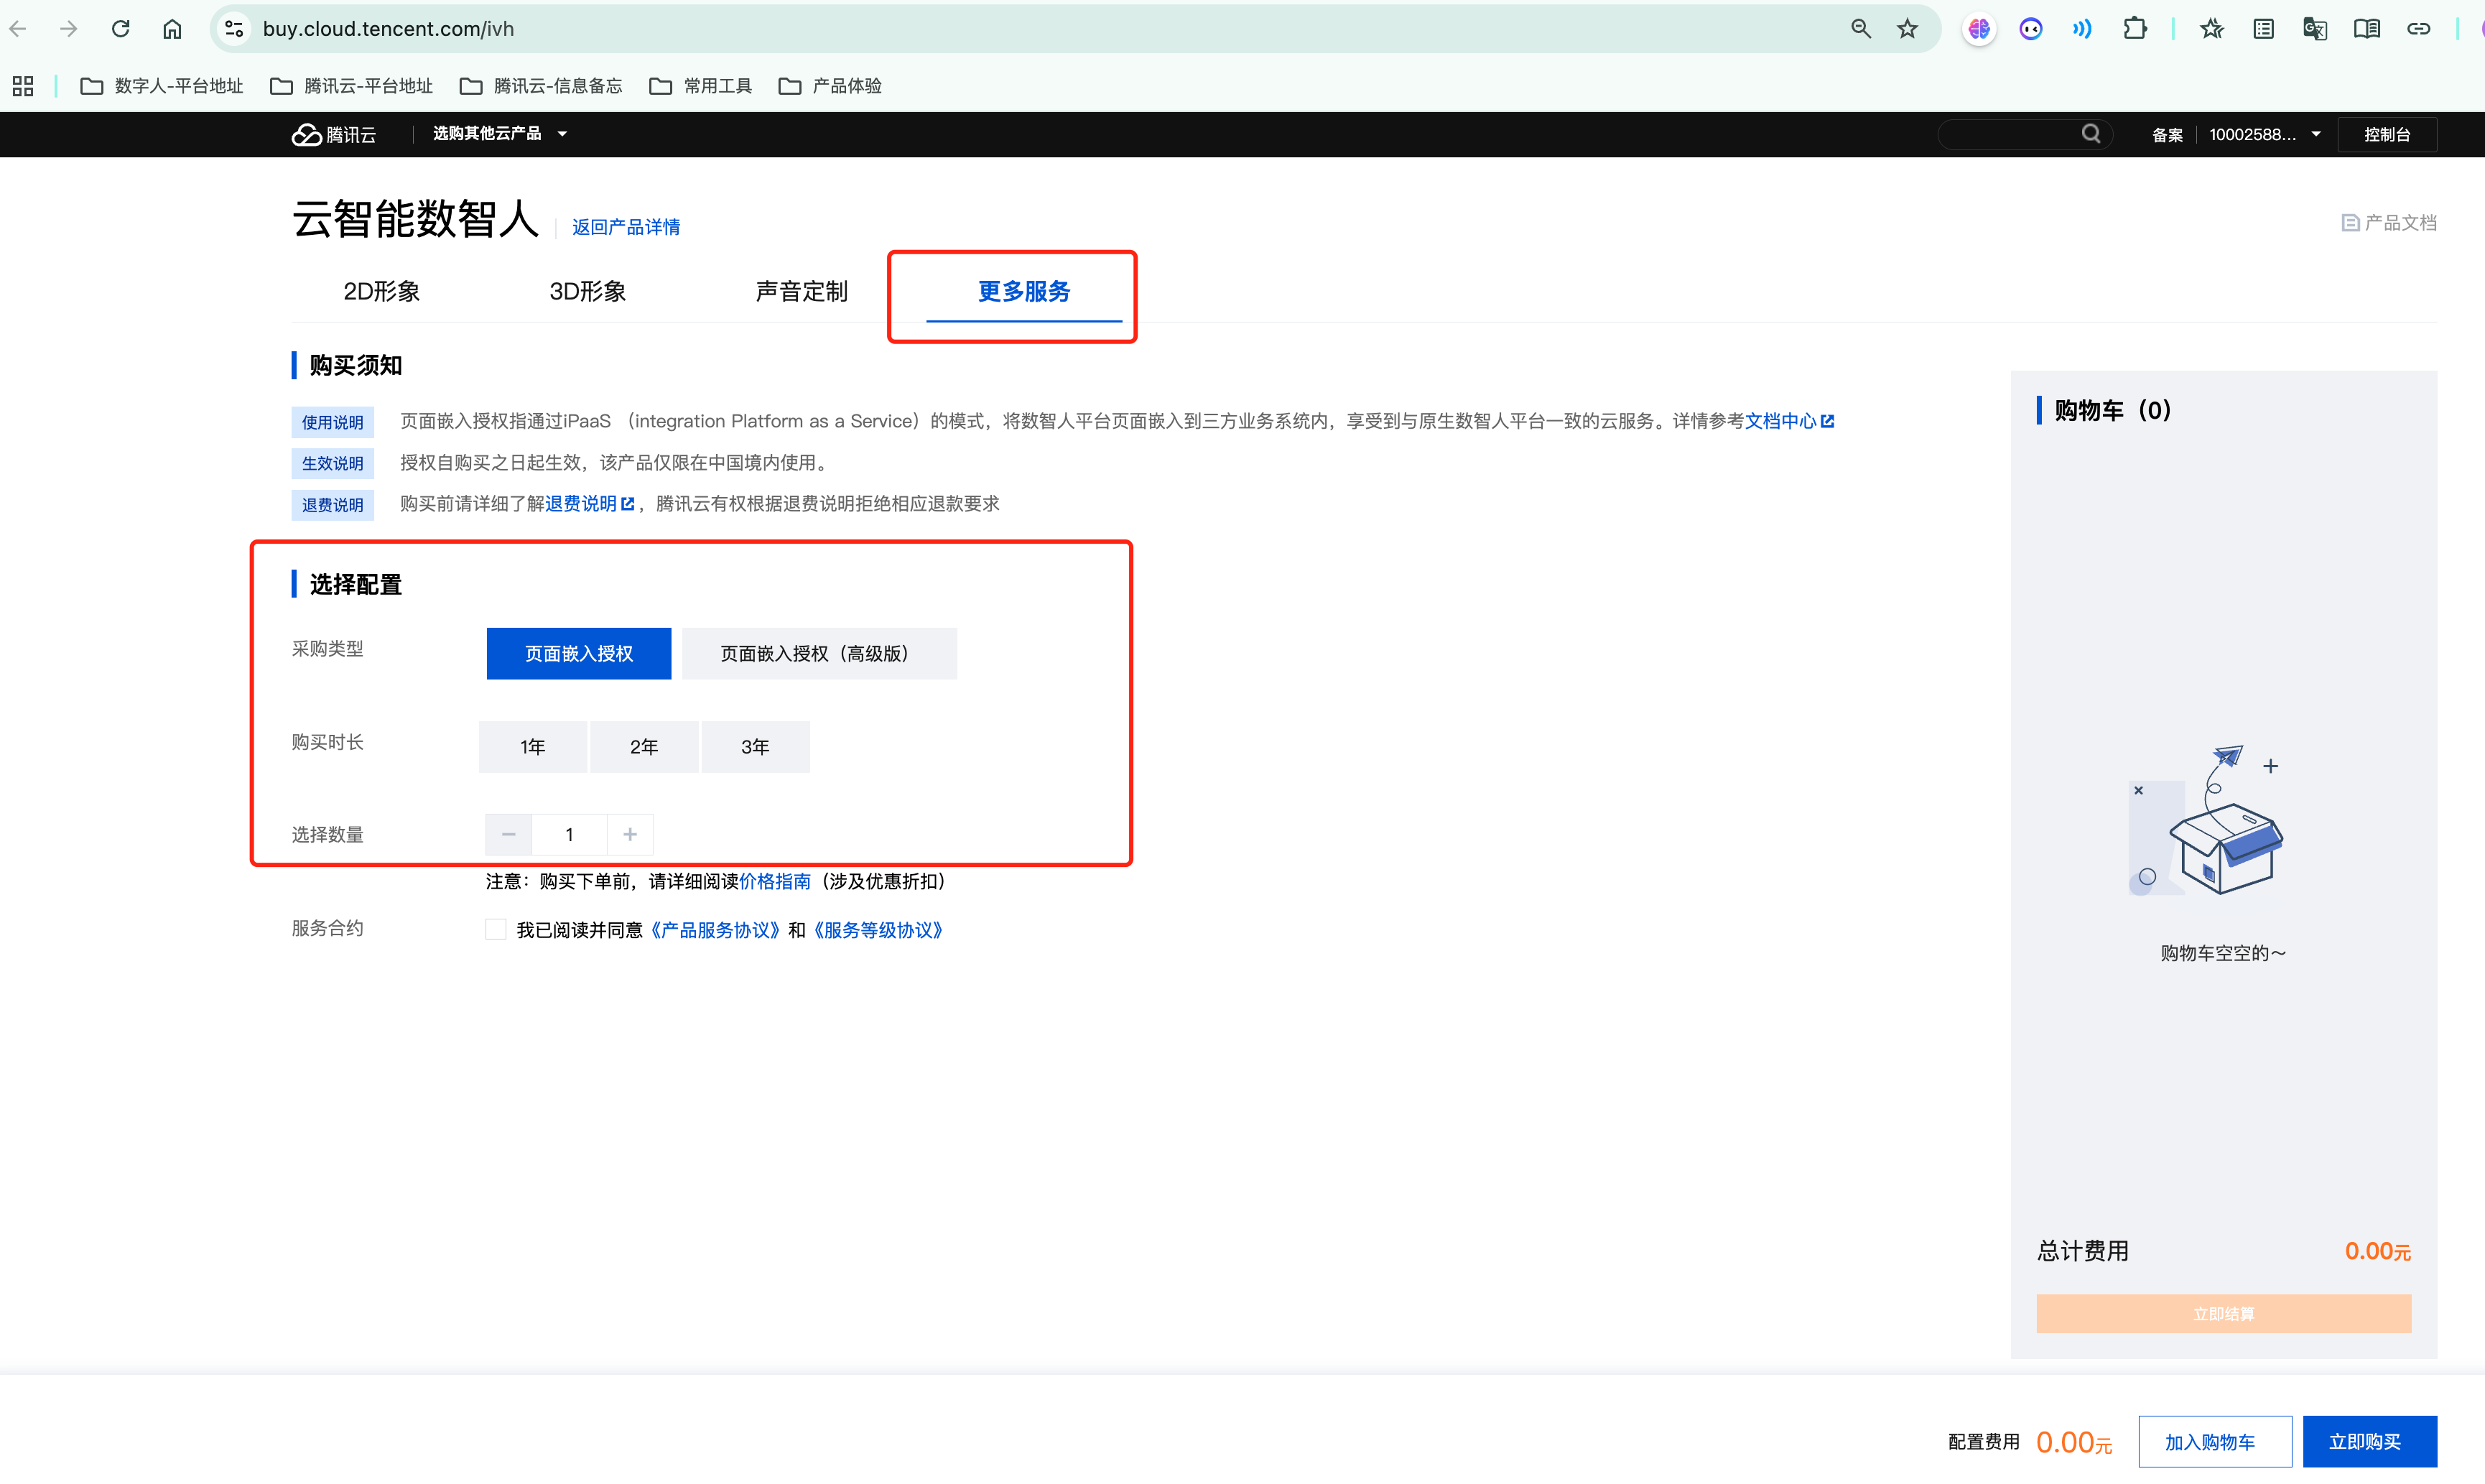Open 《服务等级协议》 link
The image size is (2485, 1484).
pos(877,930)
